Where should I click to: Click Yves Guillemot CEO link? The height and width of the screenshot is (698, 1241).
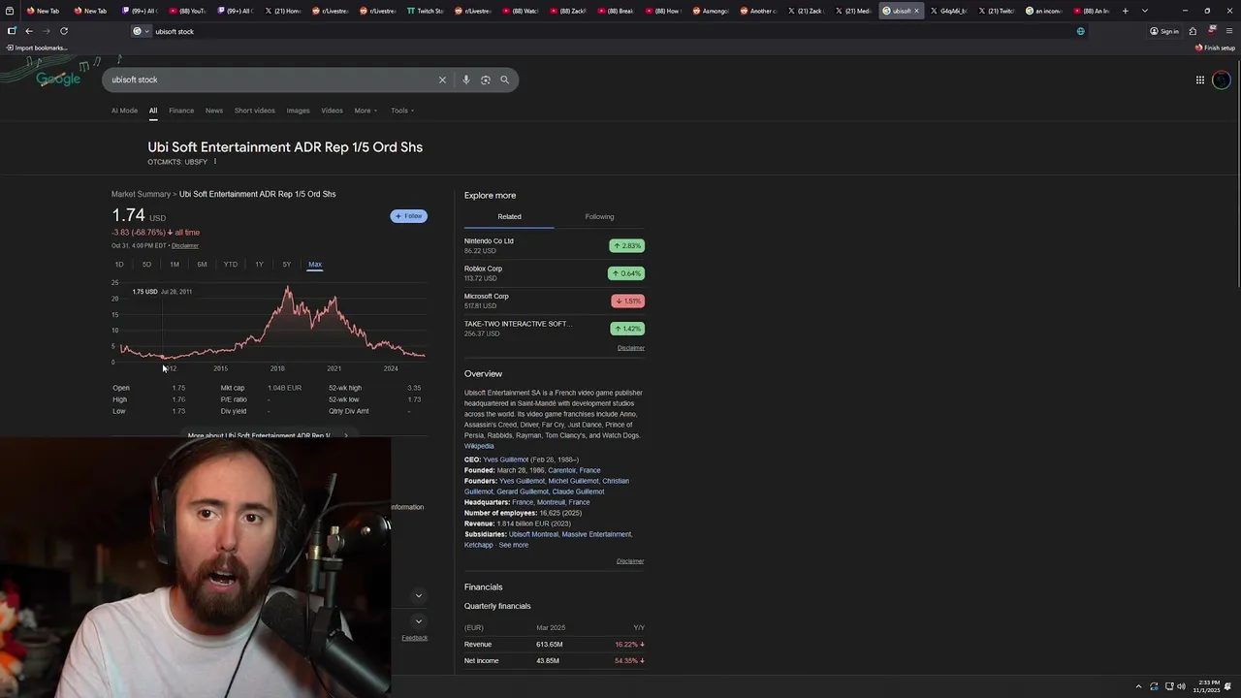506,460
